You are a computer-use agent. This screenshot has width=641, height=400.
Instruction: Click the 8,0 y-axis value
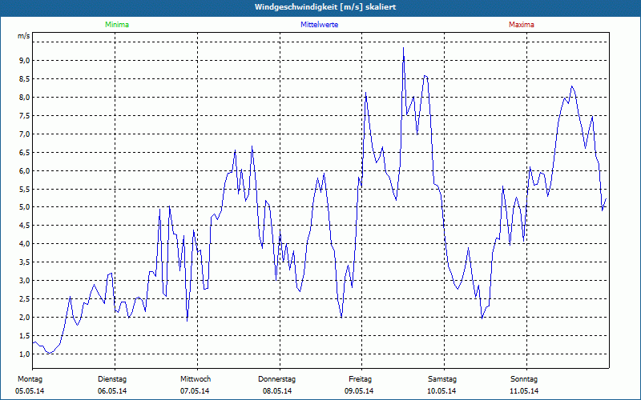(x=25, y=97)
